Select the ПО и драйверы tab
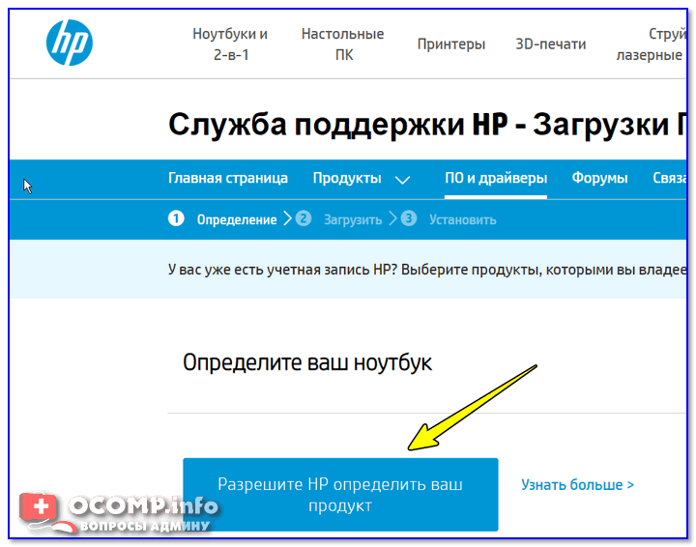Viewport: 696px width, 547px height. coord(496,178)
